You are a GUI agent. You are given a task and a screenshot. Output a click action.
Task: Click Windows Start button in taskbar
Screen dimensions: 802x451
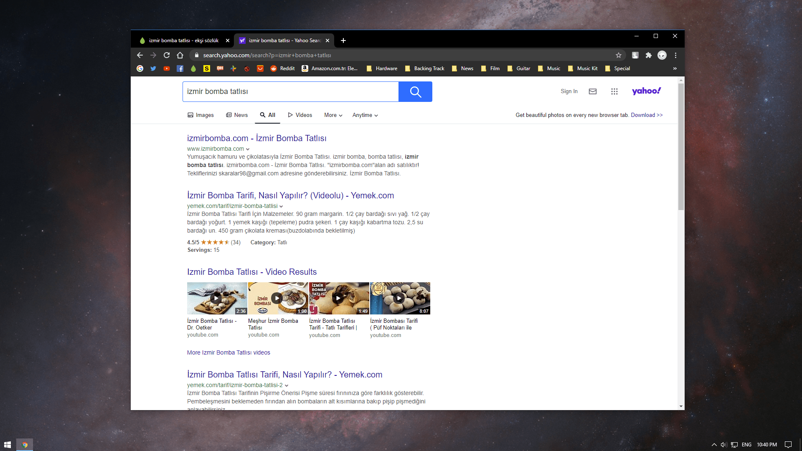(7, 445)
